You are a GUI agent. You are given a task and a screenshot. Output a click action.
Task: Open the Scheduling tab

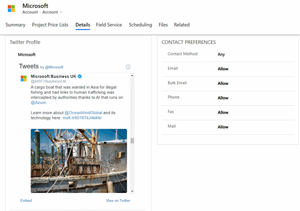tap(140, 25)
